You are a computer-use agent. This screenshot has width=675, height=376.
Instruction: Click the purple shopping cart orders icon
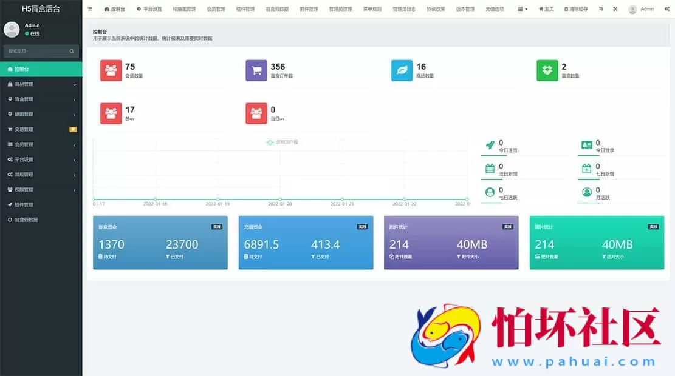click(x=256, y=70)
